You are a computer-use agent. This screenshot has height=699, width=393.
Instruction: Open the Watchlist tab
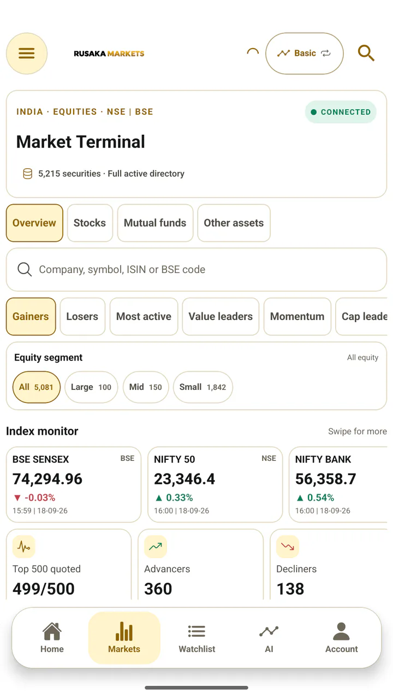197,638
